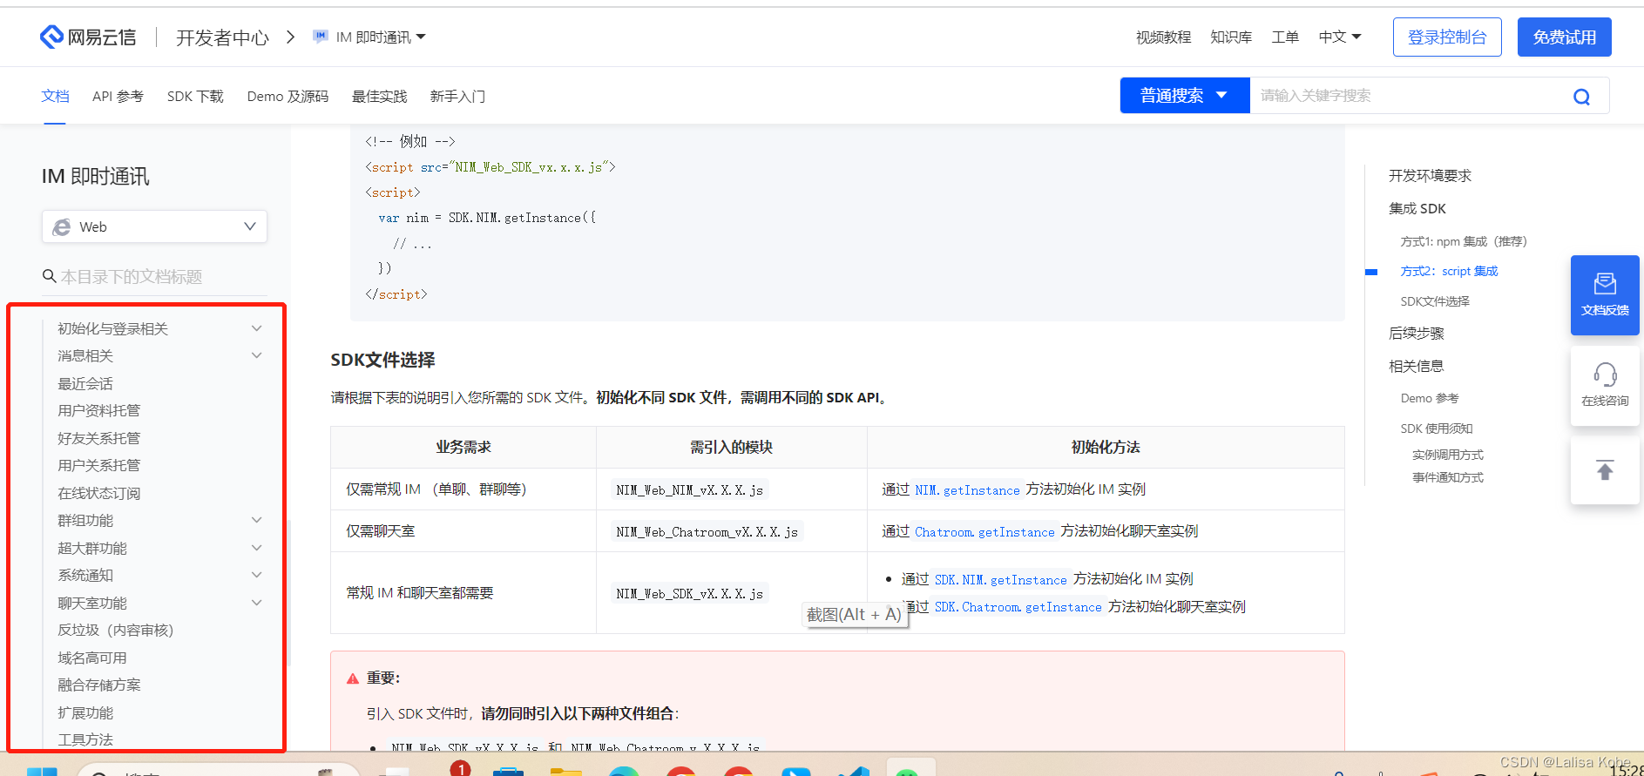
Task: Open the SDK 下载 tab
Action: coord(195,96)
